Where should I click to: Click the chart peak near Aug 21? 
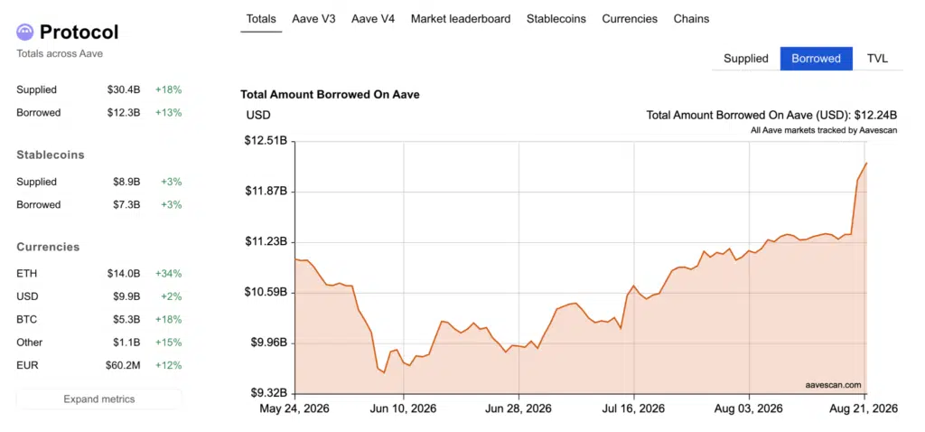tap(865, 163)
